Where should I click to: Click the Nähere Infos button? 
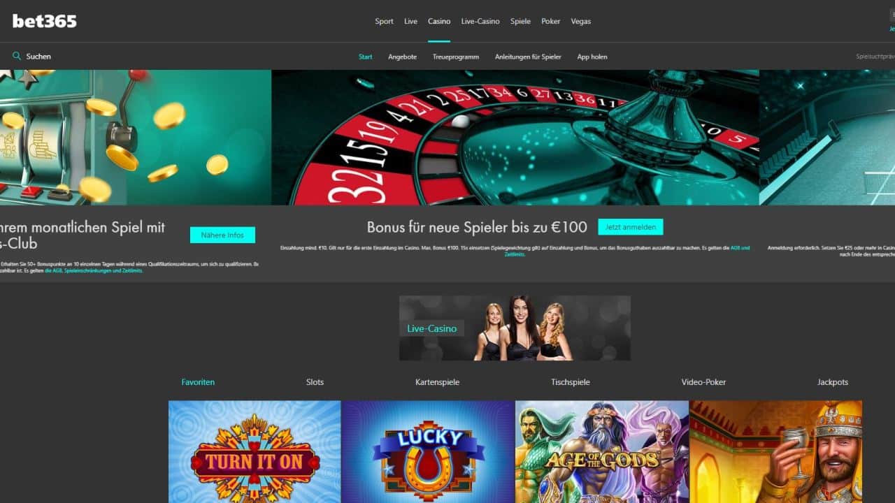pyautogui.click(x=222, y=235)
